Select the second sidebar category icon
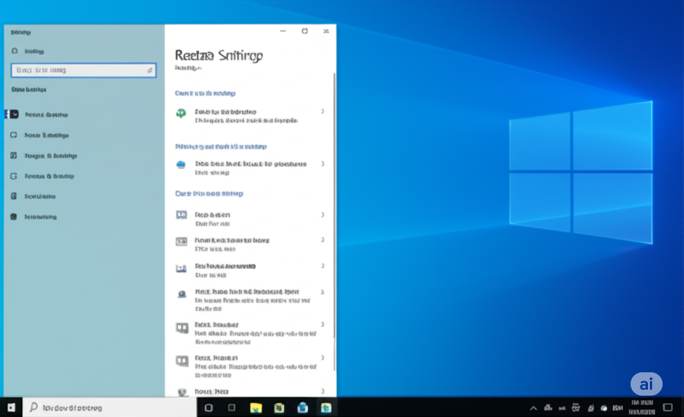 click(14, 135)
